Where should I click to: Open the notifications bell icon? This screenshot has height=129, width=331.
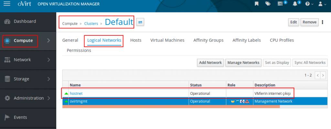click(294, 4)
